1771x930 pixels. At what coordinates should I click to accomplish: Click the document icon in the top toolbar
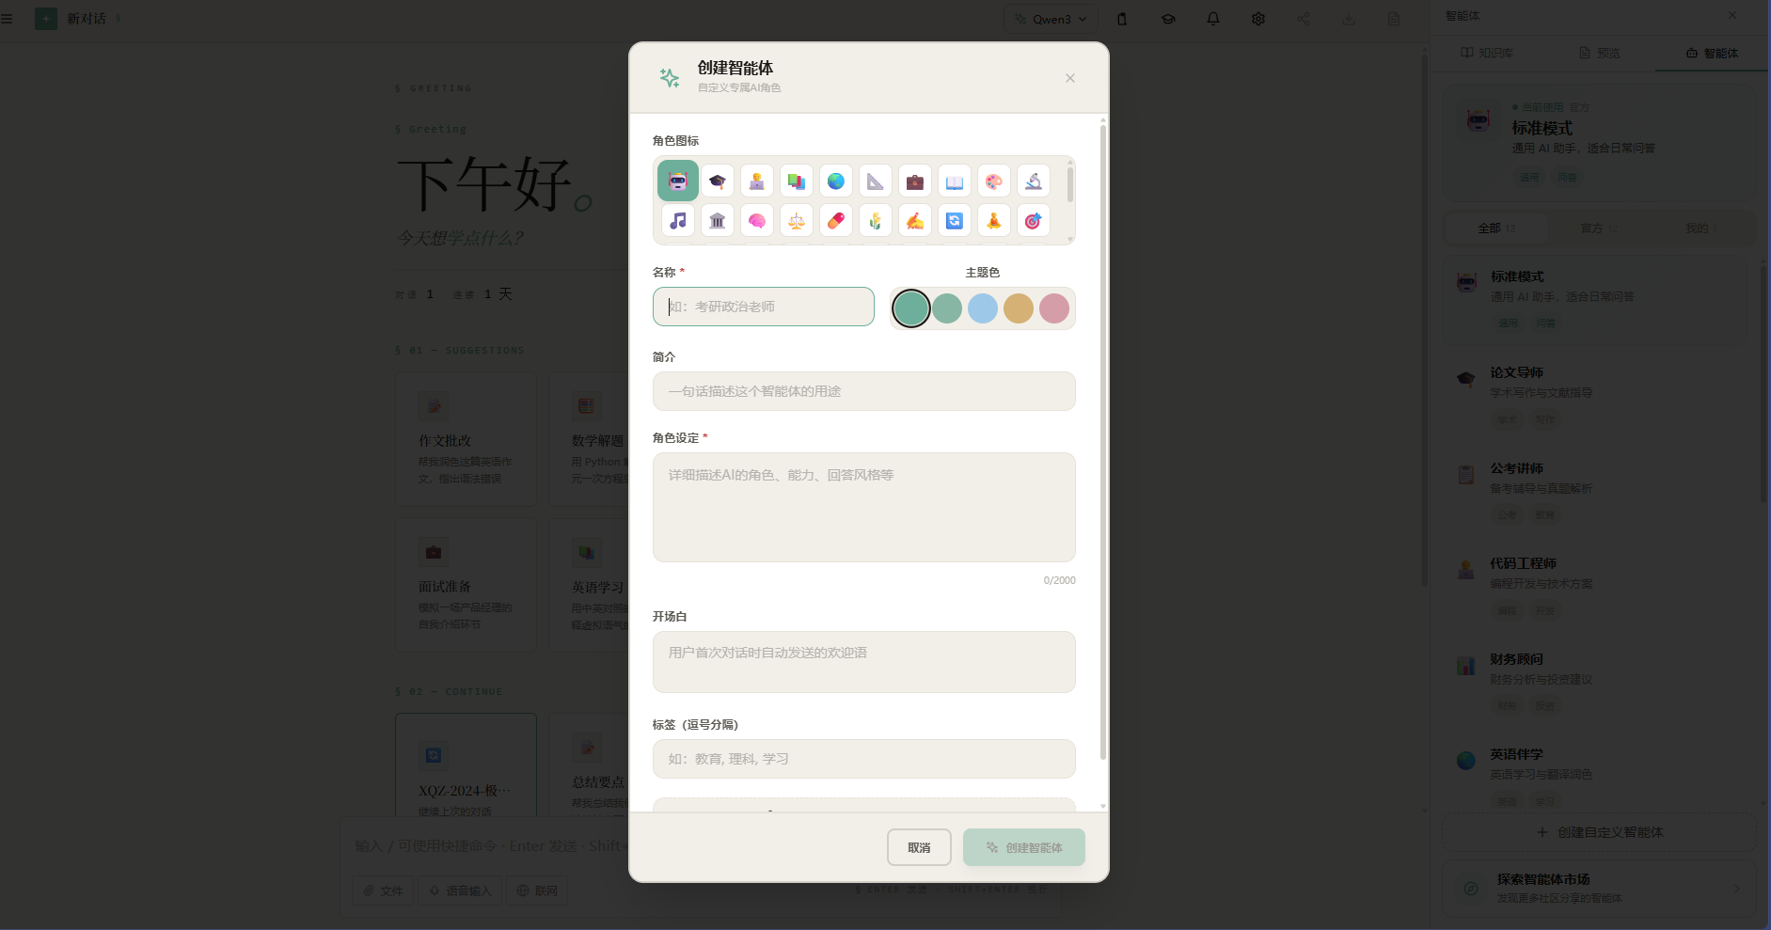pyautogui.click(x=1394, y=19)
